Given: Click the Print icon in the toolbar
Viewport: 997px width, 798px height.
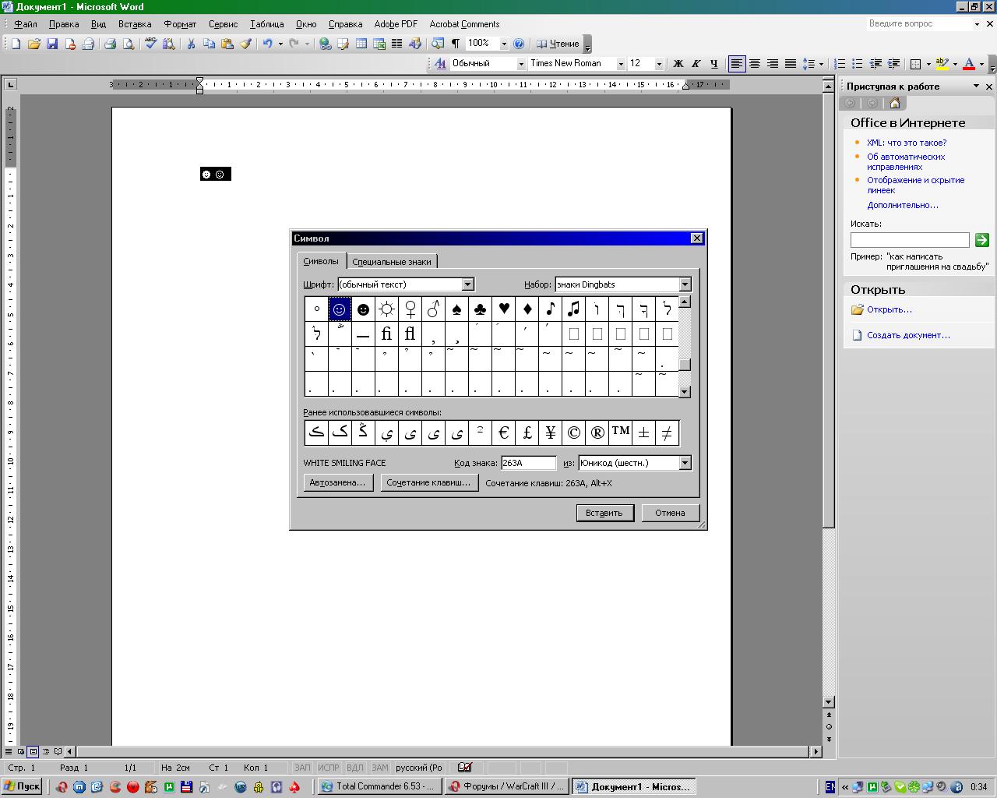Looking at the screenshot, I should click(x=110, y=44).
